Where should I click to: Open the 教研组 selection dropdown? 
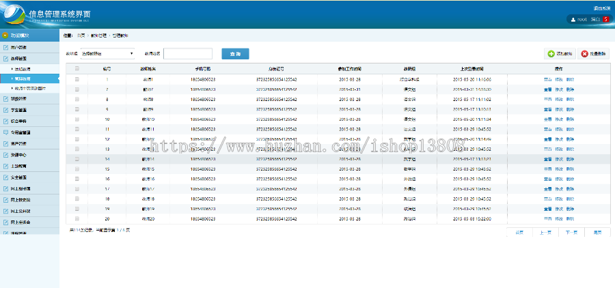point(107,54)
